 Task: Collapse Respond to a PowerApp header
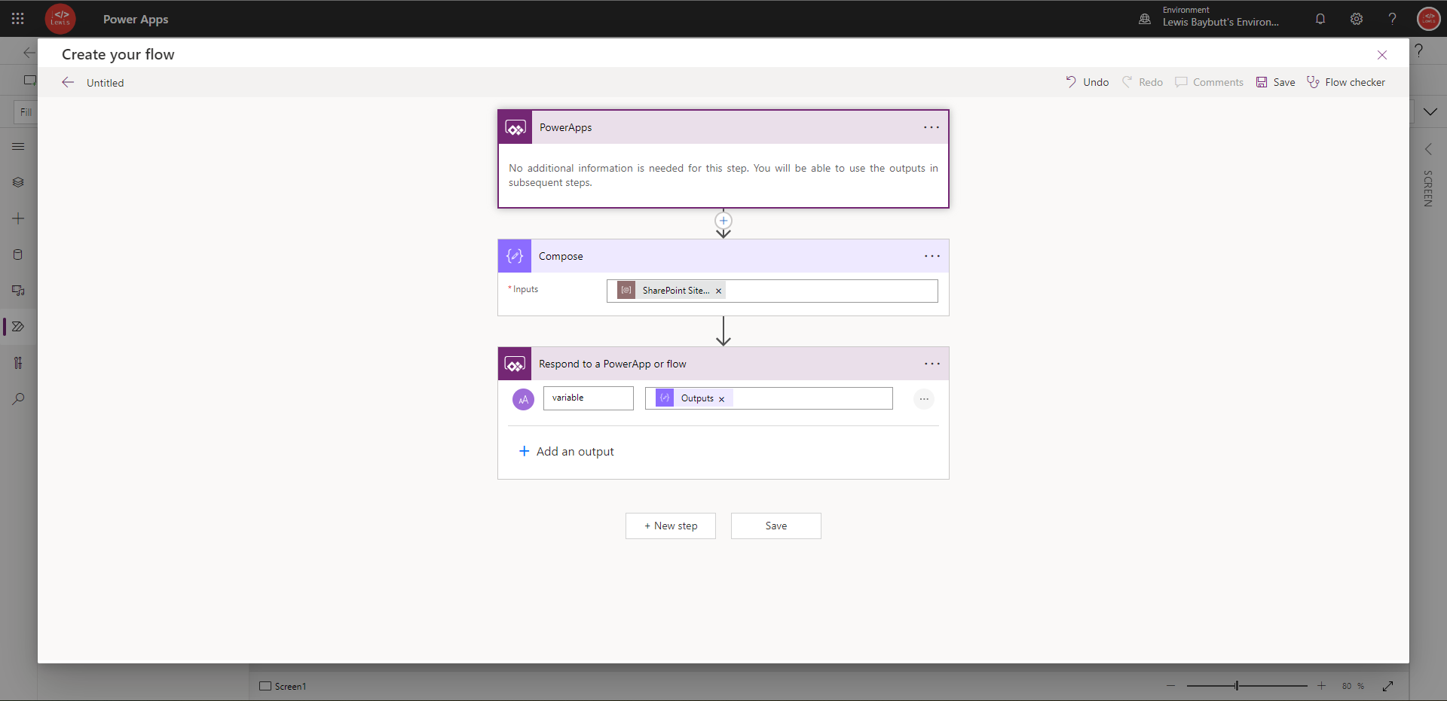pos(723,364)
